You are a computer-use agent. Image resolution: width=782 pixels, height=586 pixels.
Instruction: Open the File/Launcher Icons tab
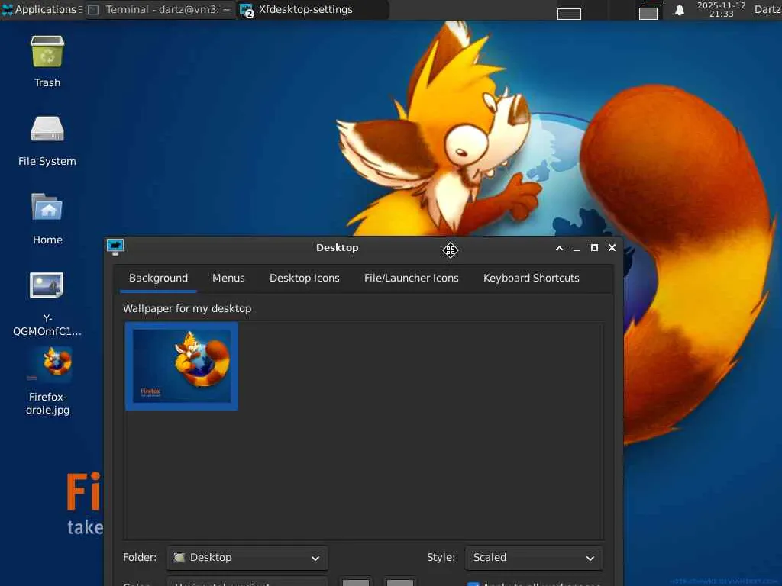tap(412, 278)
